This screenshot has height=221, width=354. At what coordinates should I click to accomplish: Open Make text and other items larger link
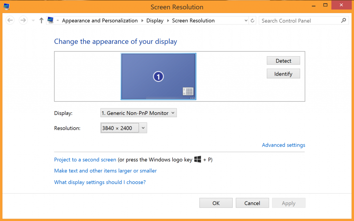click(105, 171)
